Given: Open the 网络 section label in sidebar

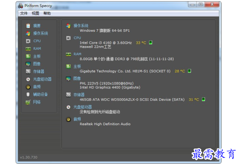Looking at the screenshot, I should [37, 102].
